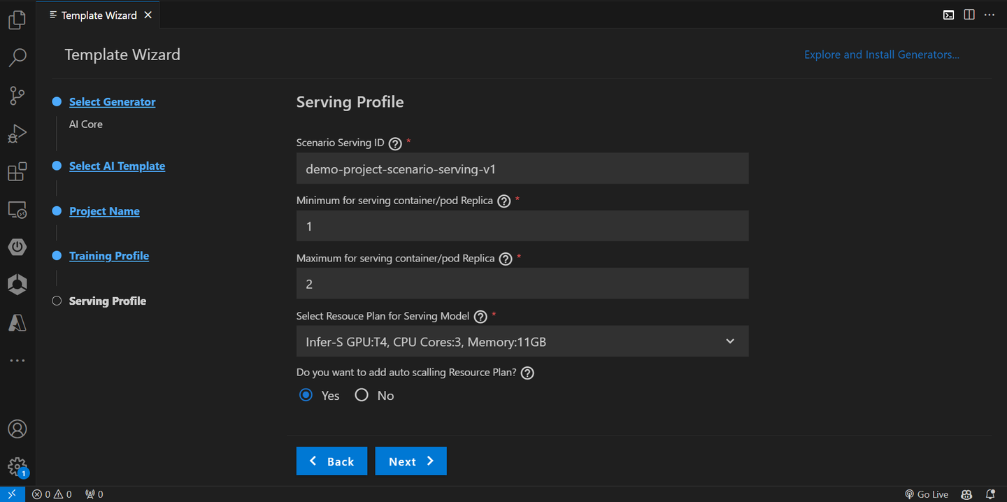The height and width of the screenshot is (502, 1007).
Task: Switch to the Template Wizard tab
Action: point(99,15)
